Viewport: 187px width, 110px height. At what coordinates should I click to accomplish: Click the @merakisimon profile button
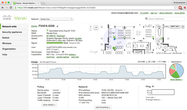179,2
